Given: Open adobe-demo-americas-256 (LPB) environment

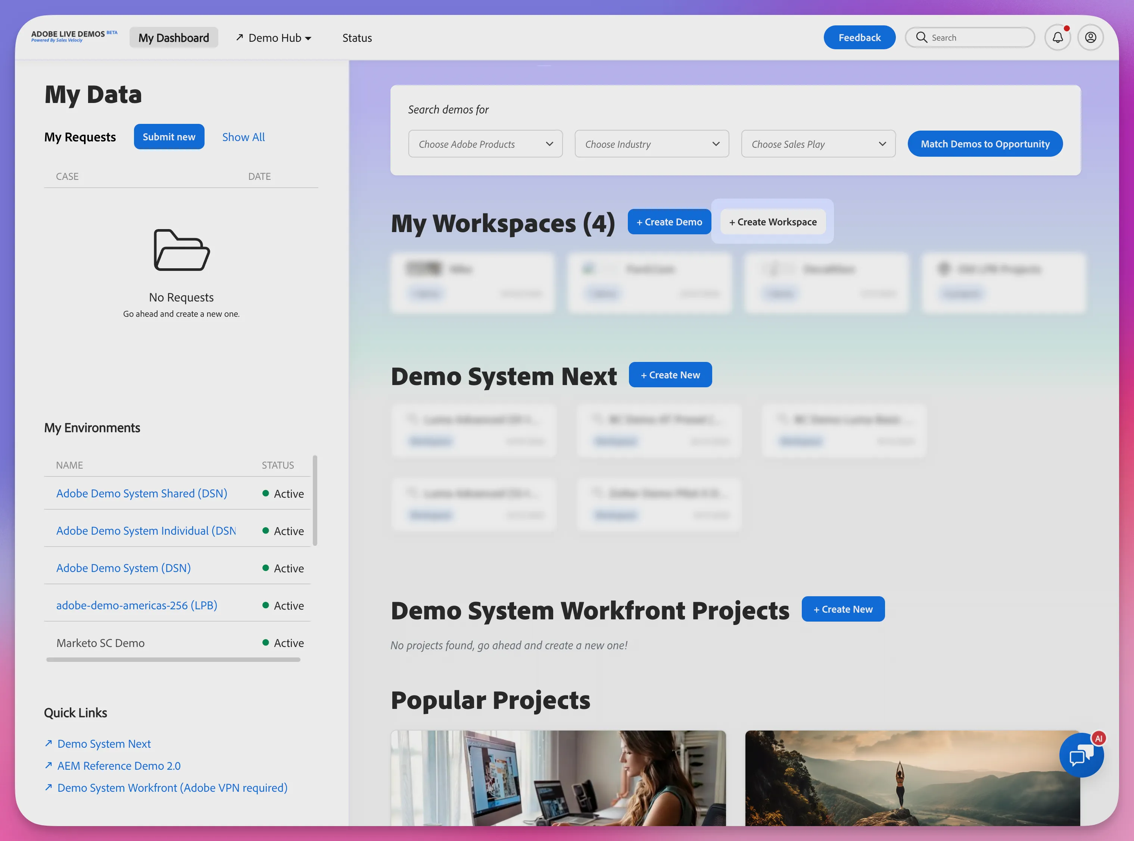Looking at the screenshot, I should [137, 605].
